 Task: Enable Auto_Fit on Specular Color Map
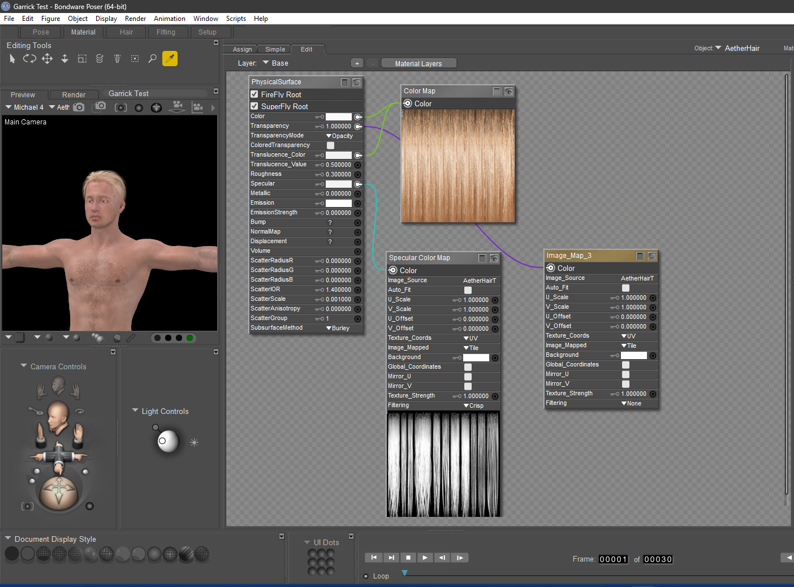tap(468, 290)
